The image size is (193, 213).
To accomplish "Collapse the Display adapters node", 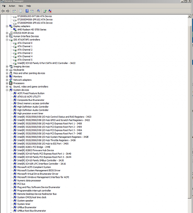I will (7, 26).
